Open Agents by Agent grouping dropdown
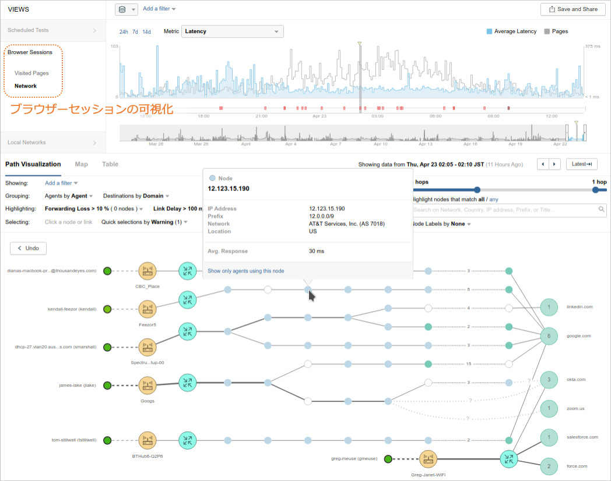The height and width of the screenshot is (481, 611). pos(69,196)
